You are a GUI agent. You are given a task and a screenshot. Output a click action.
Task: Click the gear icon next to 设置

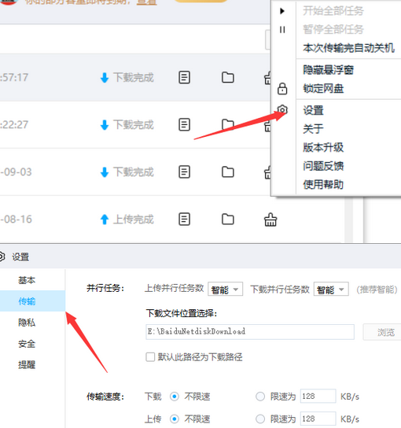(x=282, y=109)
